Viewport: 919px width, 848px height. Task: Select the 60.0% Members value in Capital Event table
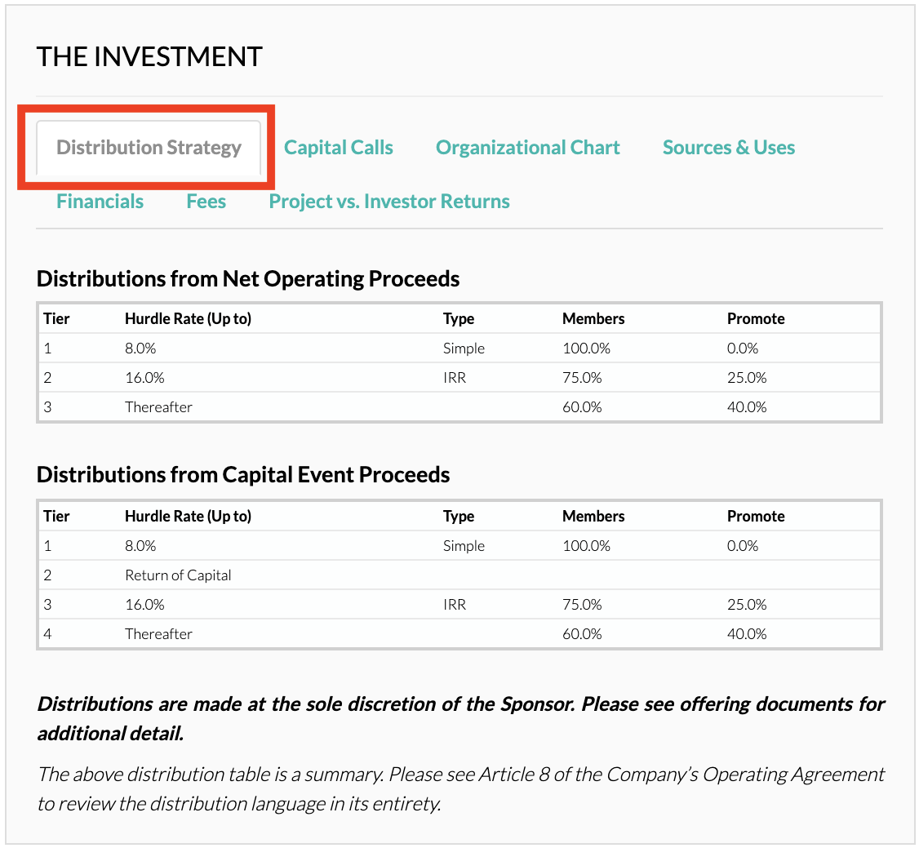pos(582,634)
